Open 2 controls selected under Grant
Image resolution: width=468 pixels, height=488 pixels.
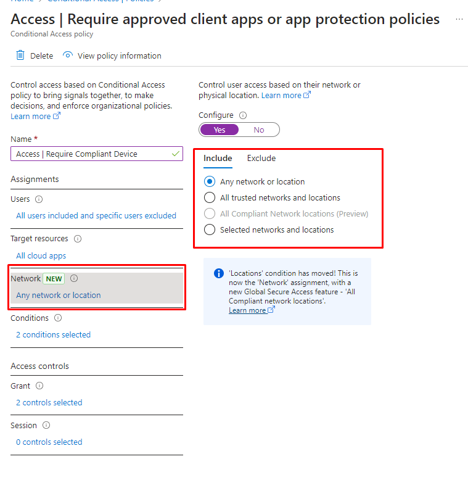[x=49, y=402]
